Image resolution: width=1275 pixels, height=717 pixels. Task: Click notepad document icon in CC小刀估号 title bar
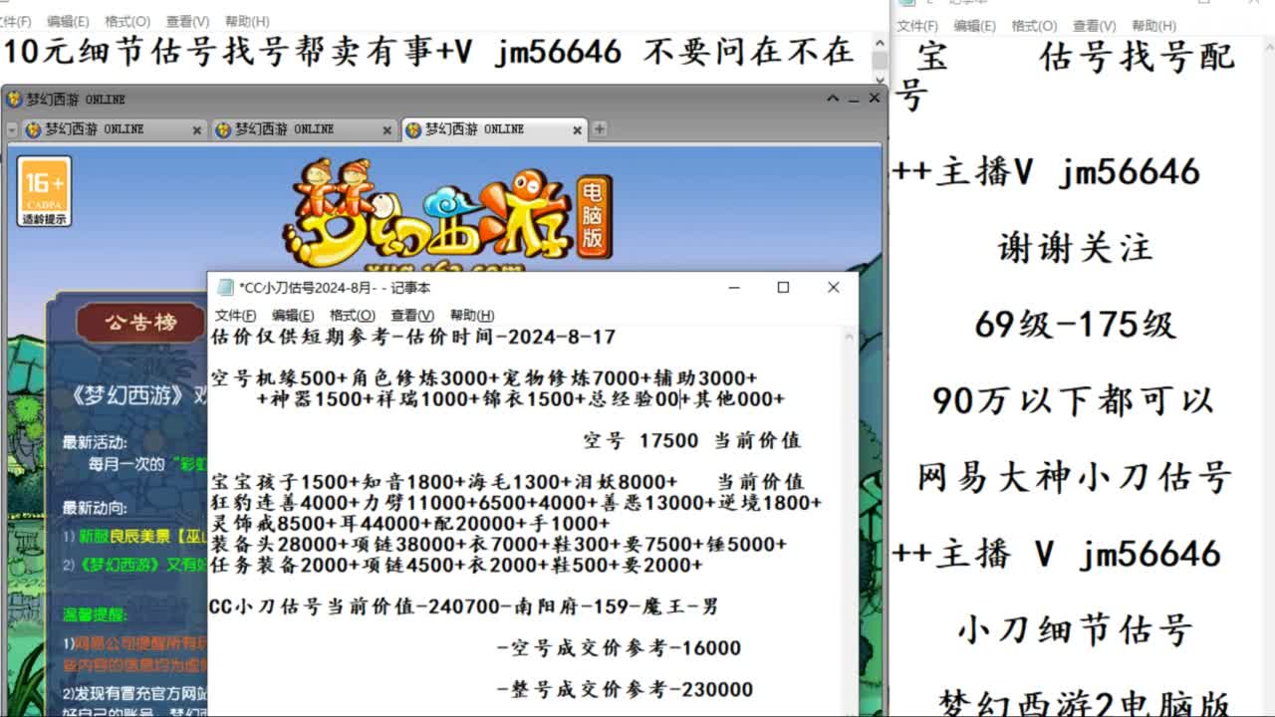click(x=225, y=288)
